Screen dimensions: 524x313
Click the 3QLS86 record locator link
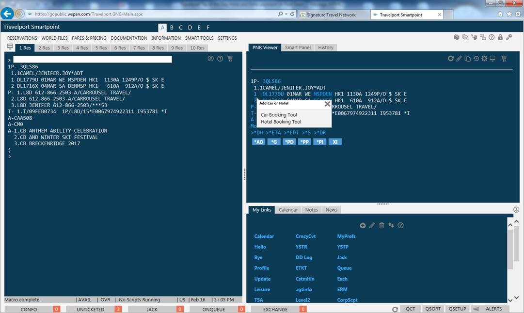pyautogui.click(x=271, y=81)
